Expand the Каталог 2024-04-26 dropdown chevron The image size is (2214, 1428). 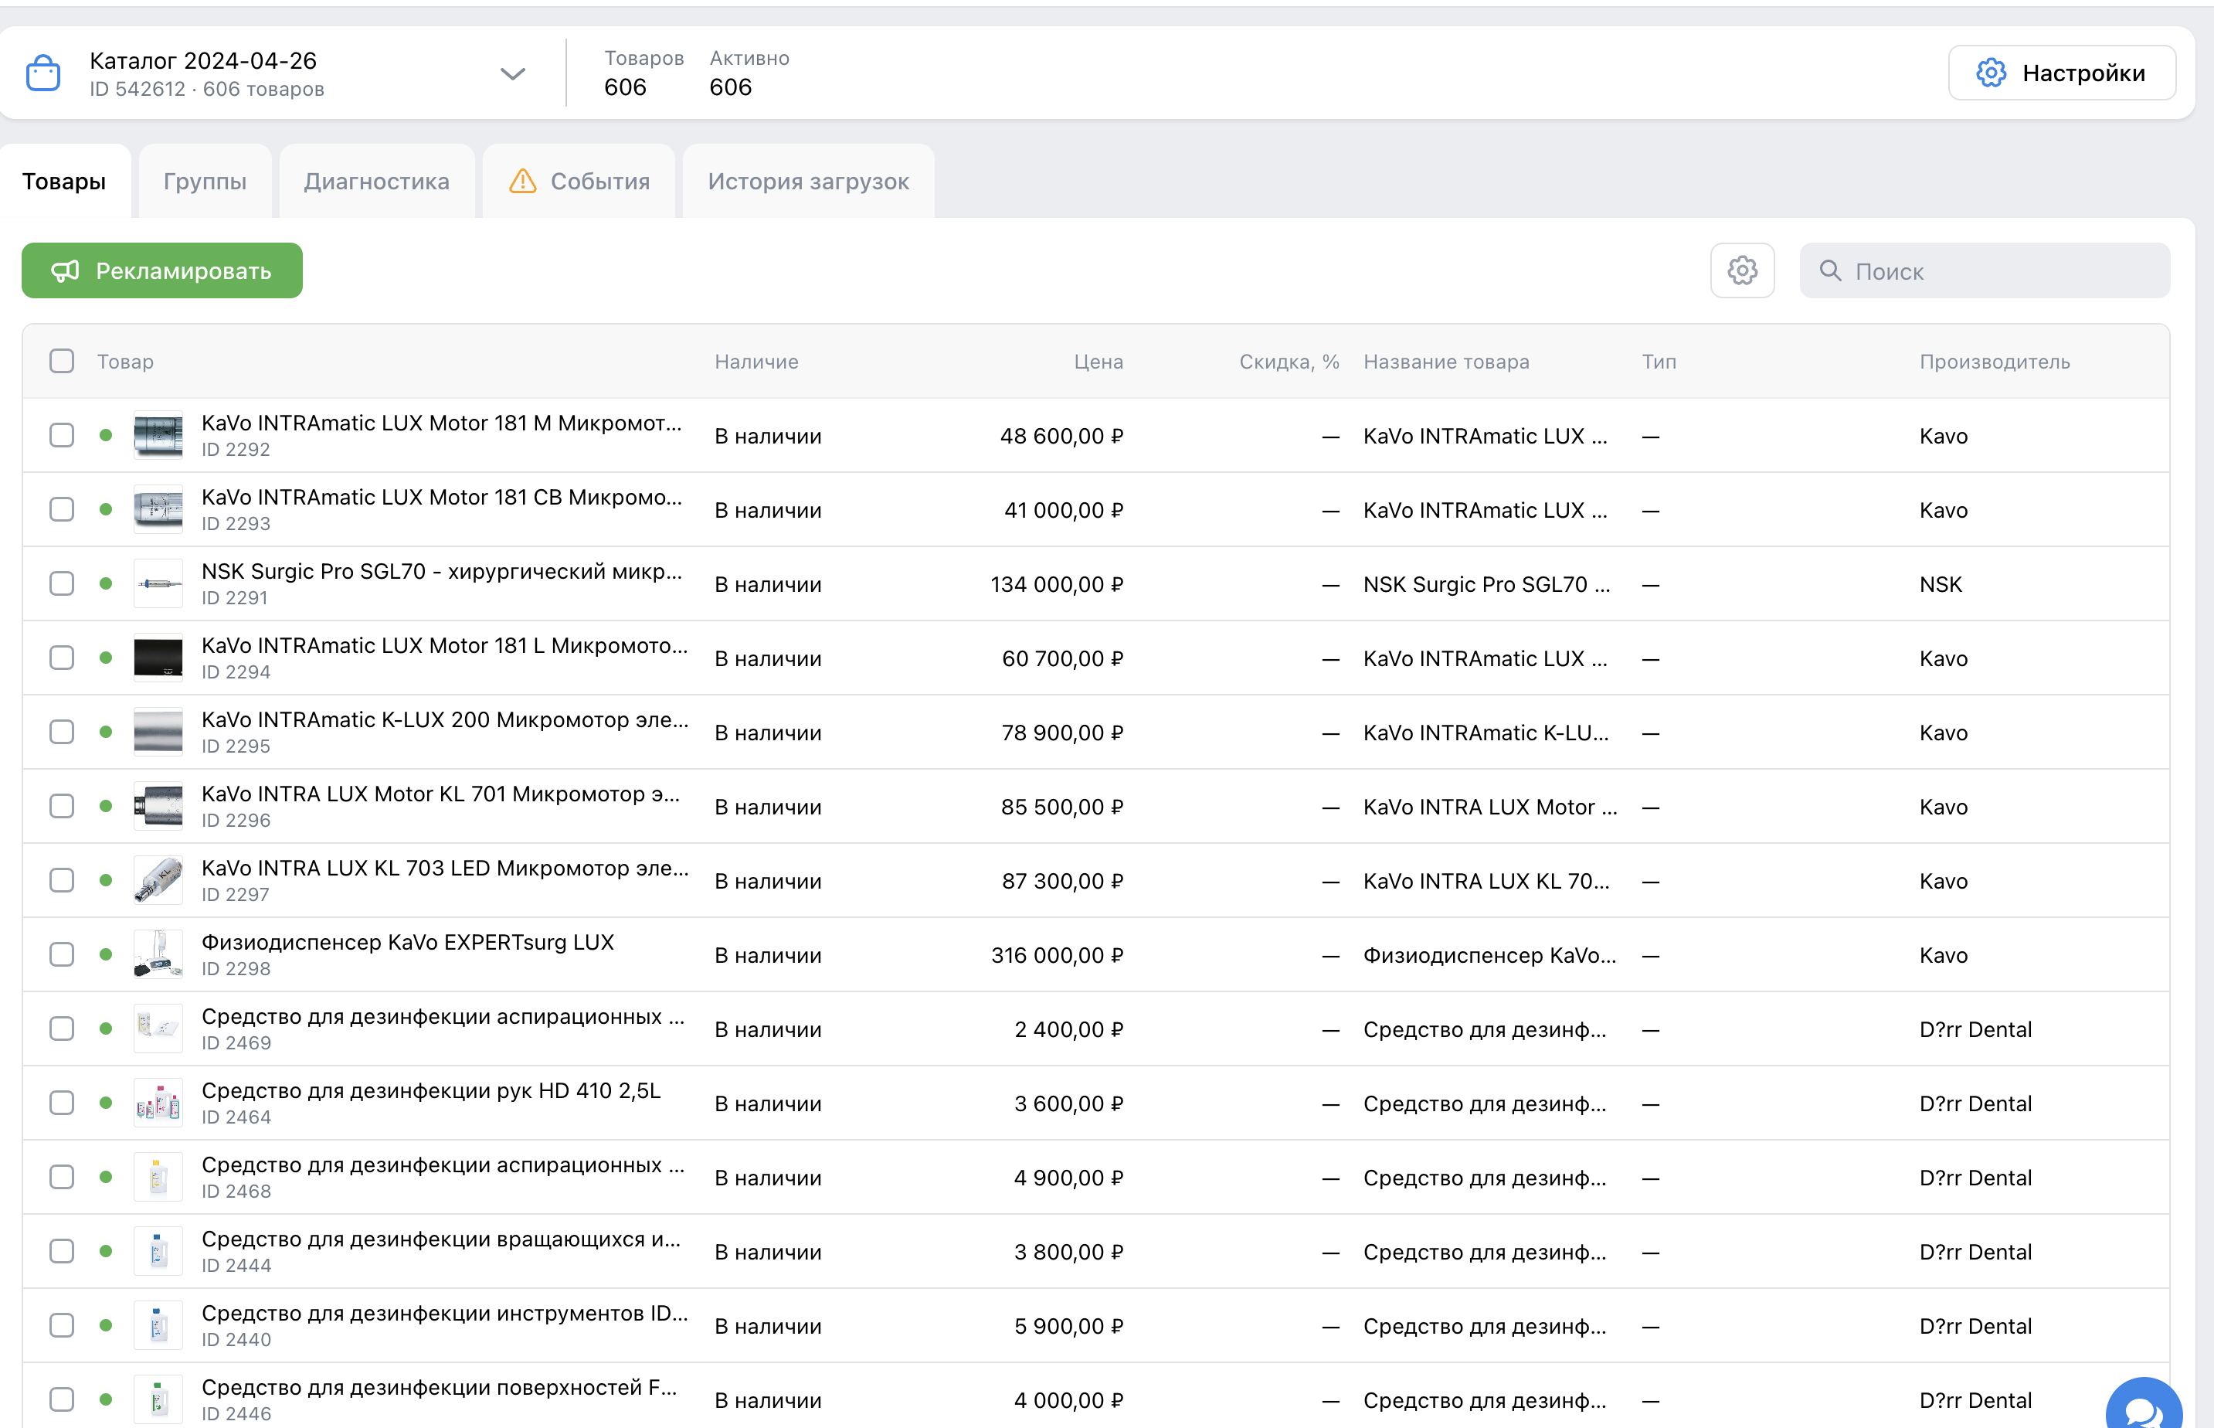512,73
